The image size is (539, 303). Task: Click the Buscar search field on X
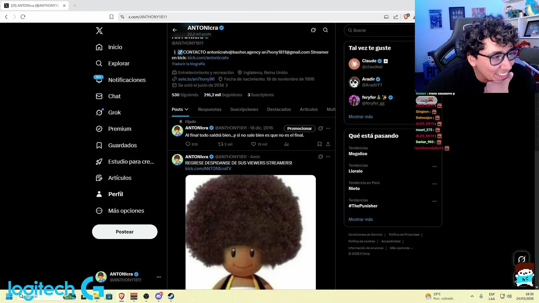coord(379,30)
